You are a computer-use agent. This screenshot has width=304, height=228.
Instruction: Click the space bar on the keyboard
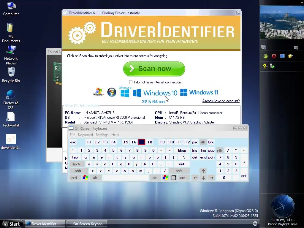126,178
